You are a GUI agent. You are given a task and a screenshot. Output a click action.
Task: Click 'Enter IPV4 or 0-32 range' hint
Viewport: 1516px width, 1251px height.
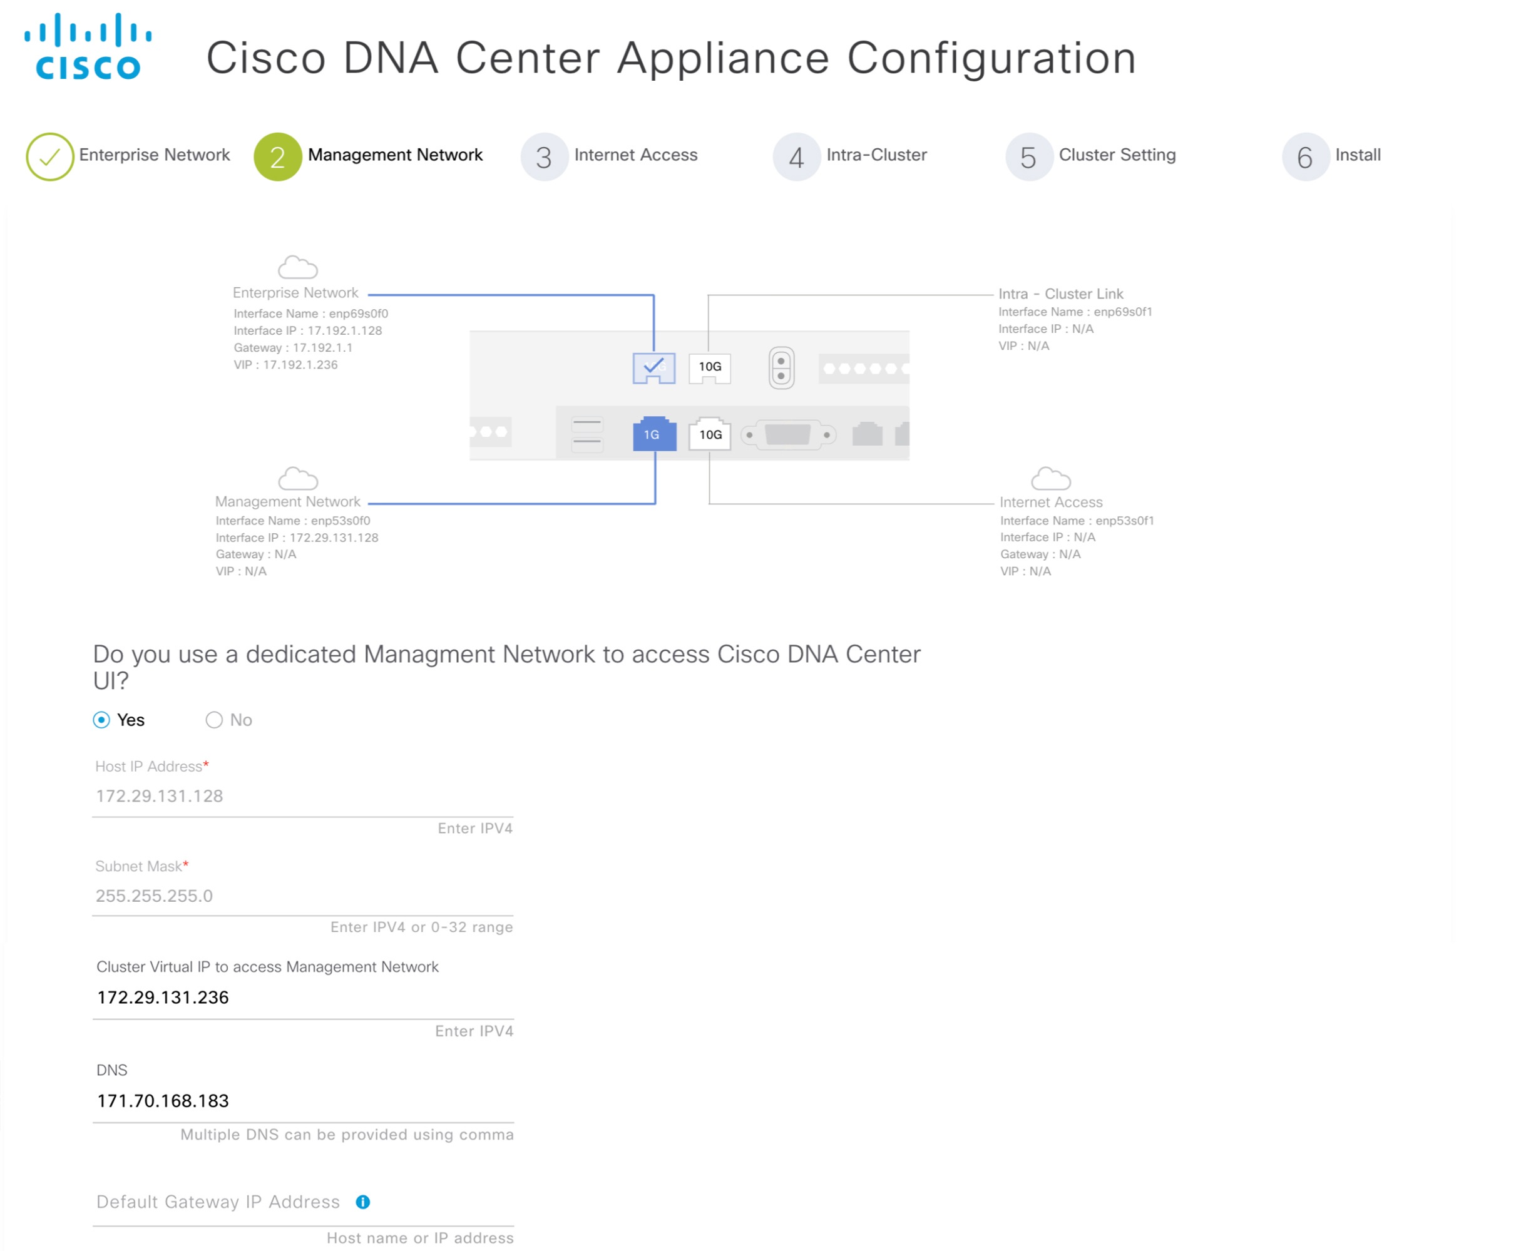(422, 927)
